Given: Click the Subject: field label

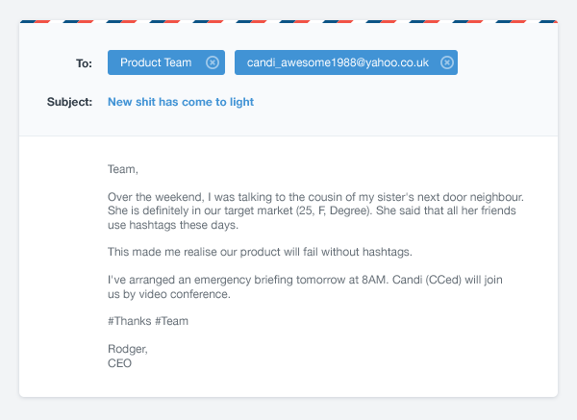Looking at the screenshot, I should [69, 102].
